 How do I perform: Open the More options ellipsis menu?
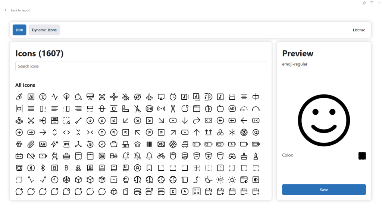pyautogui.click(x=379, y=3)
